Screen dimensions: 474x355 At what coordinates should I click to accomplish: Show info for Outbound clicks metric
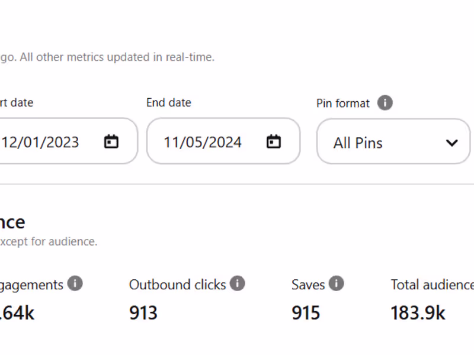coord(237,284)
